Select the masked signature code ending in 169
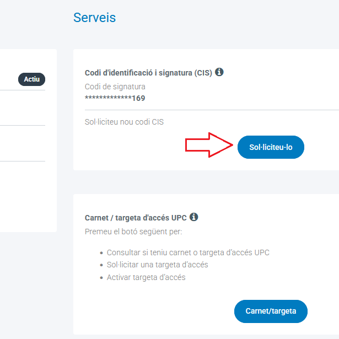This screenshot has width=339, height=339. pos(115,98)
